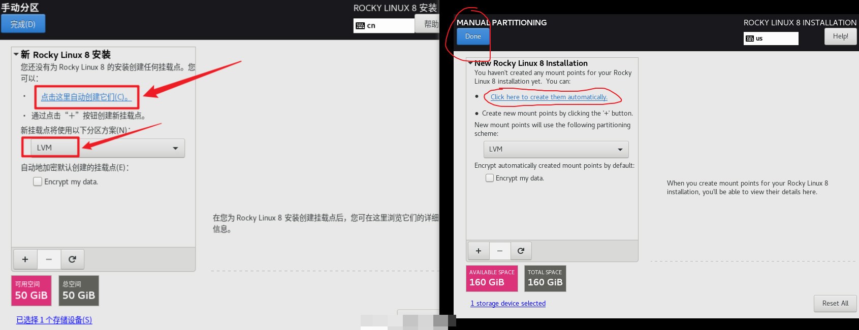This screenshot has height=330, width=859.
Task: Click the us keyboard layout indicator
Action: tap(771, 39)
